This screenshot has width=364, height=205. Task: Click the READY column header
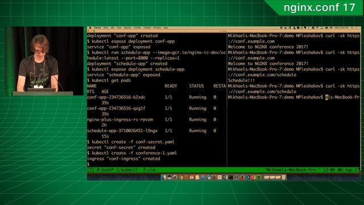coord(171,86)
